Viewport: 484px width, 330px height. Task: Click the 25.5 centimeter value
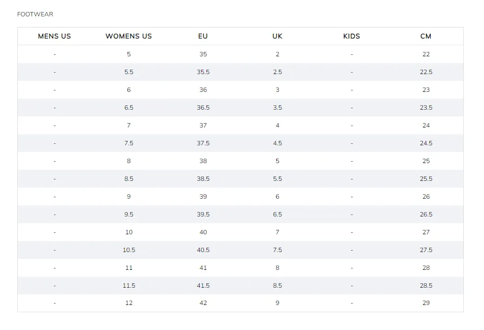(x=426, y=179)
